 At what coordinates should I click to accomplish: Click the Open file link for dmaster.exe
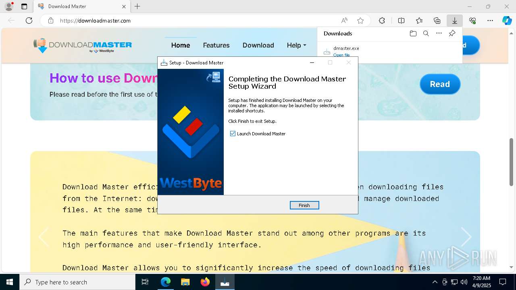click(341, 55)
